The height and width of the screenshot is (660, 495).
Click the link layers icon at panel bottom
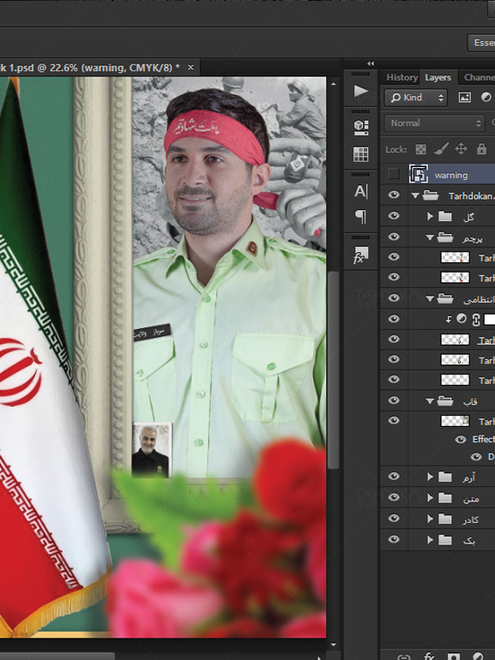pos(403,657)
